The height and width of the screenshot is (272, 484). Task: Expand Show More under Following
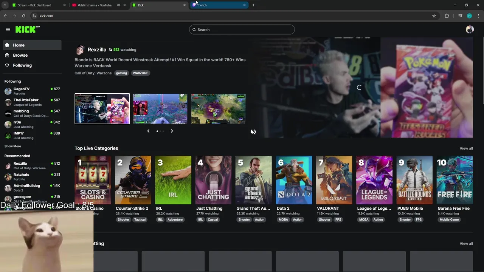pyautogui.click(x=13, y=146)
